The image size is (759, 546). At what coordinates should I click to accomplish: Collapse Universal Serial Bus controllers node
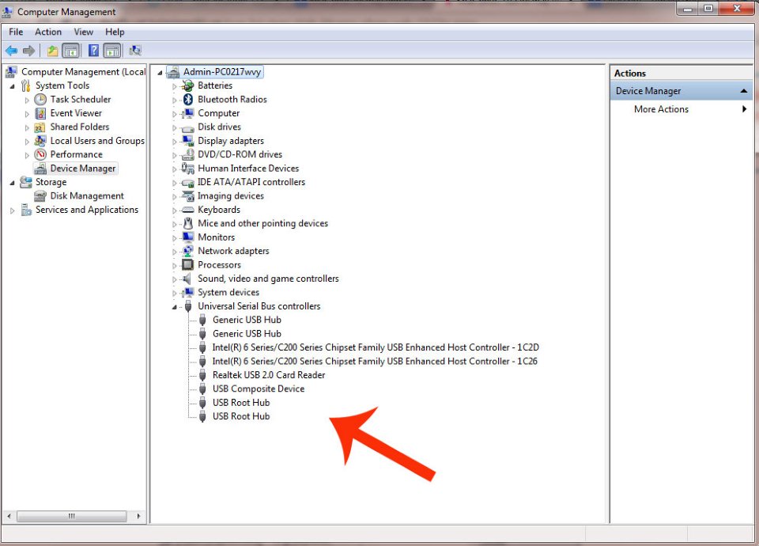click(x=174, y=307)
